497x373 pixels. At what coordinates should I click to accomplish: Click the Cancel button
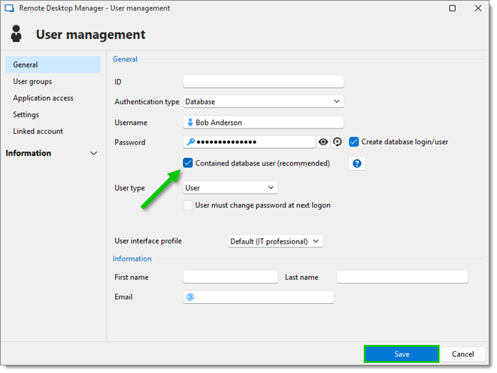[462, 354]
